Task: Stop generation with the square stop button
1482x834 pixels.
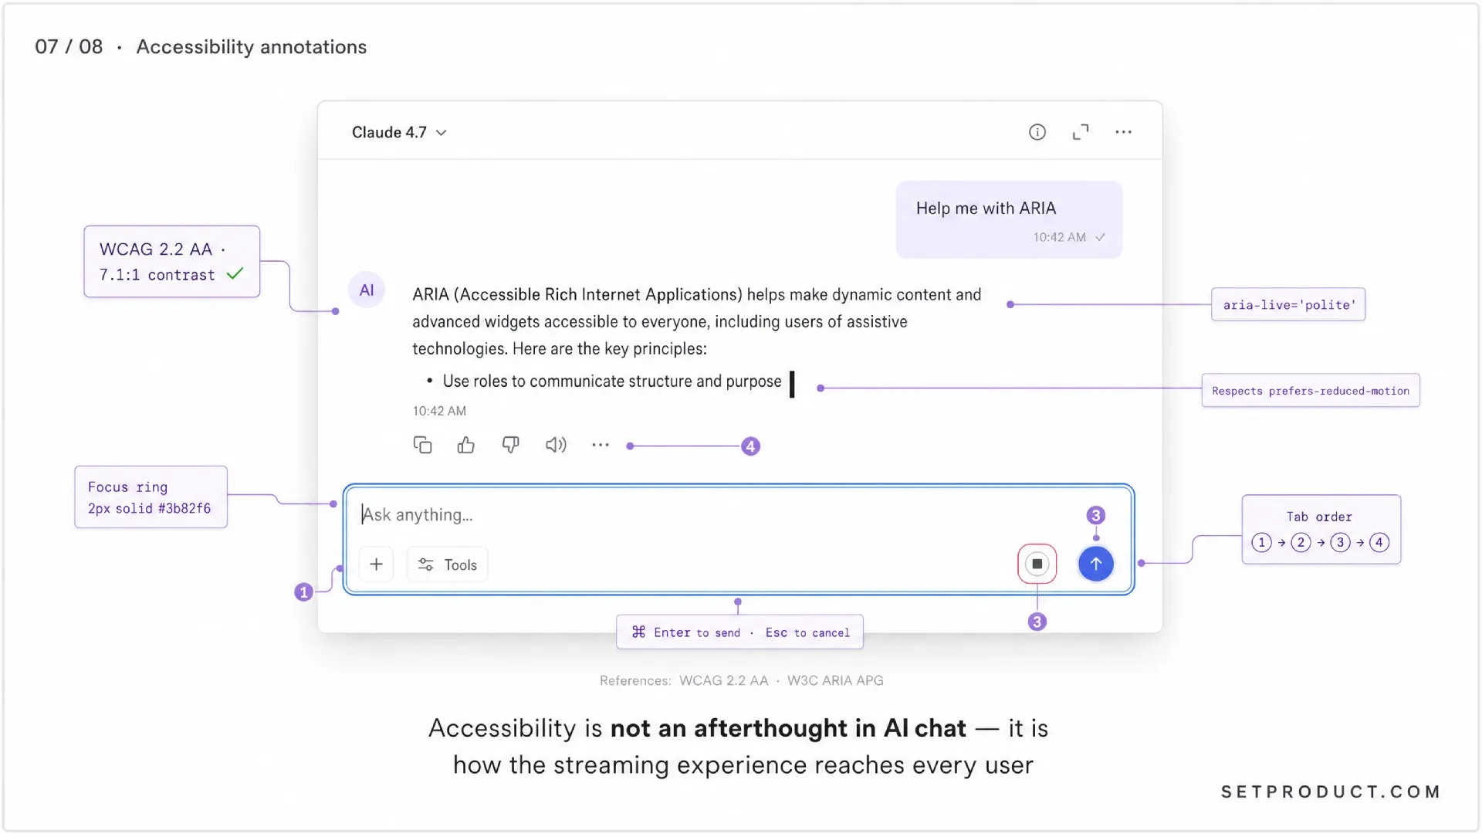Action: tap(1037, 564)
